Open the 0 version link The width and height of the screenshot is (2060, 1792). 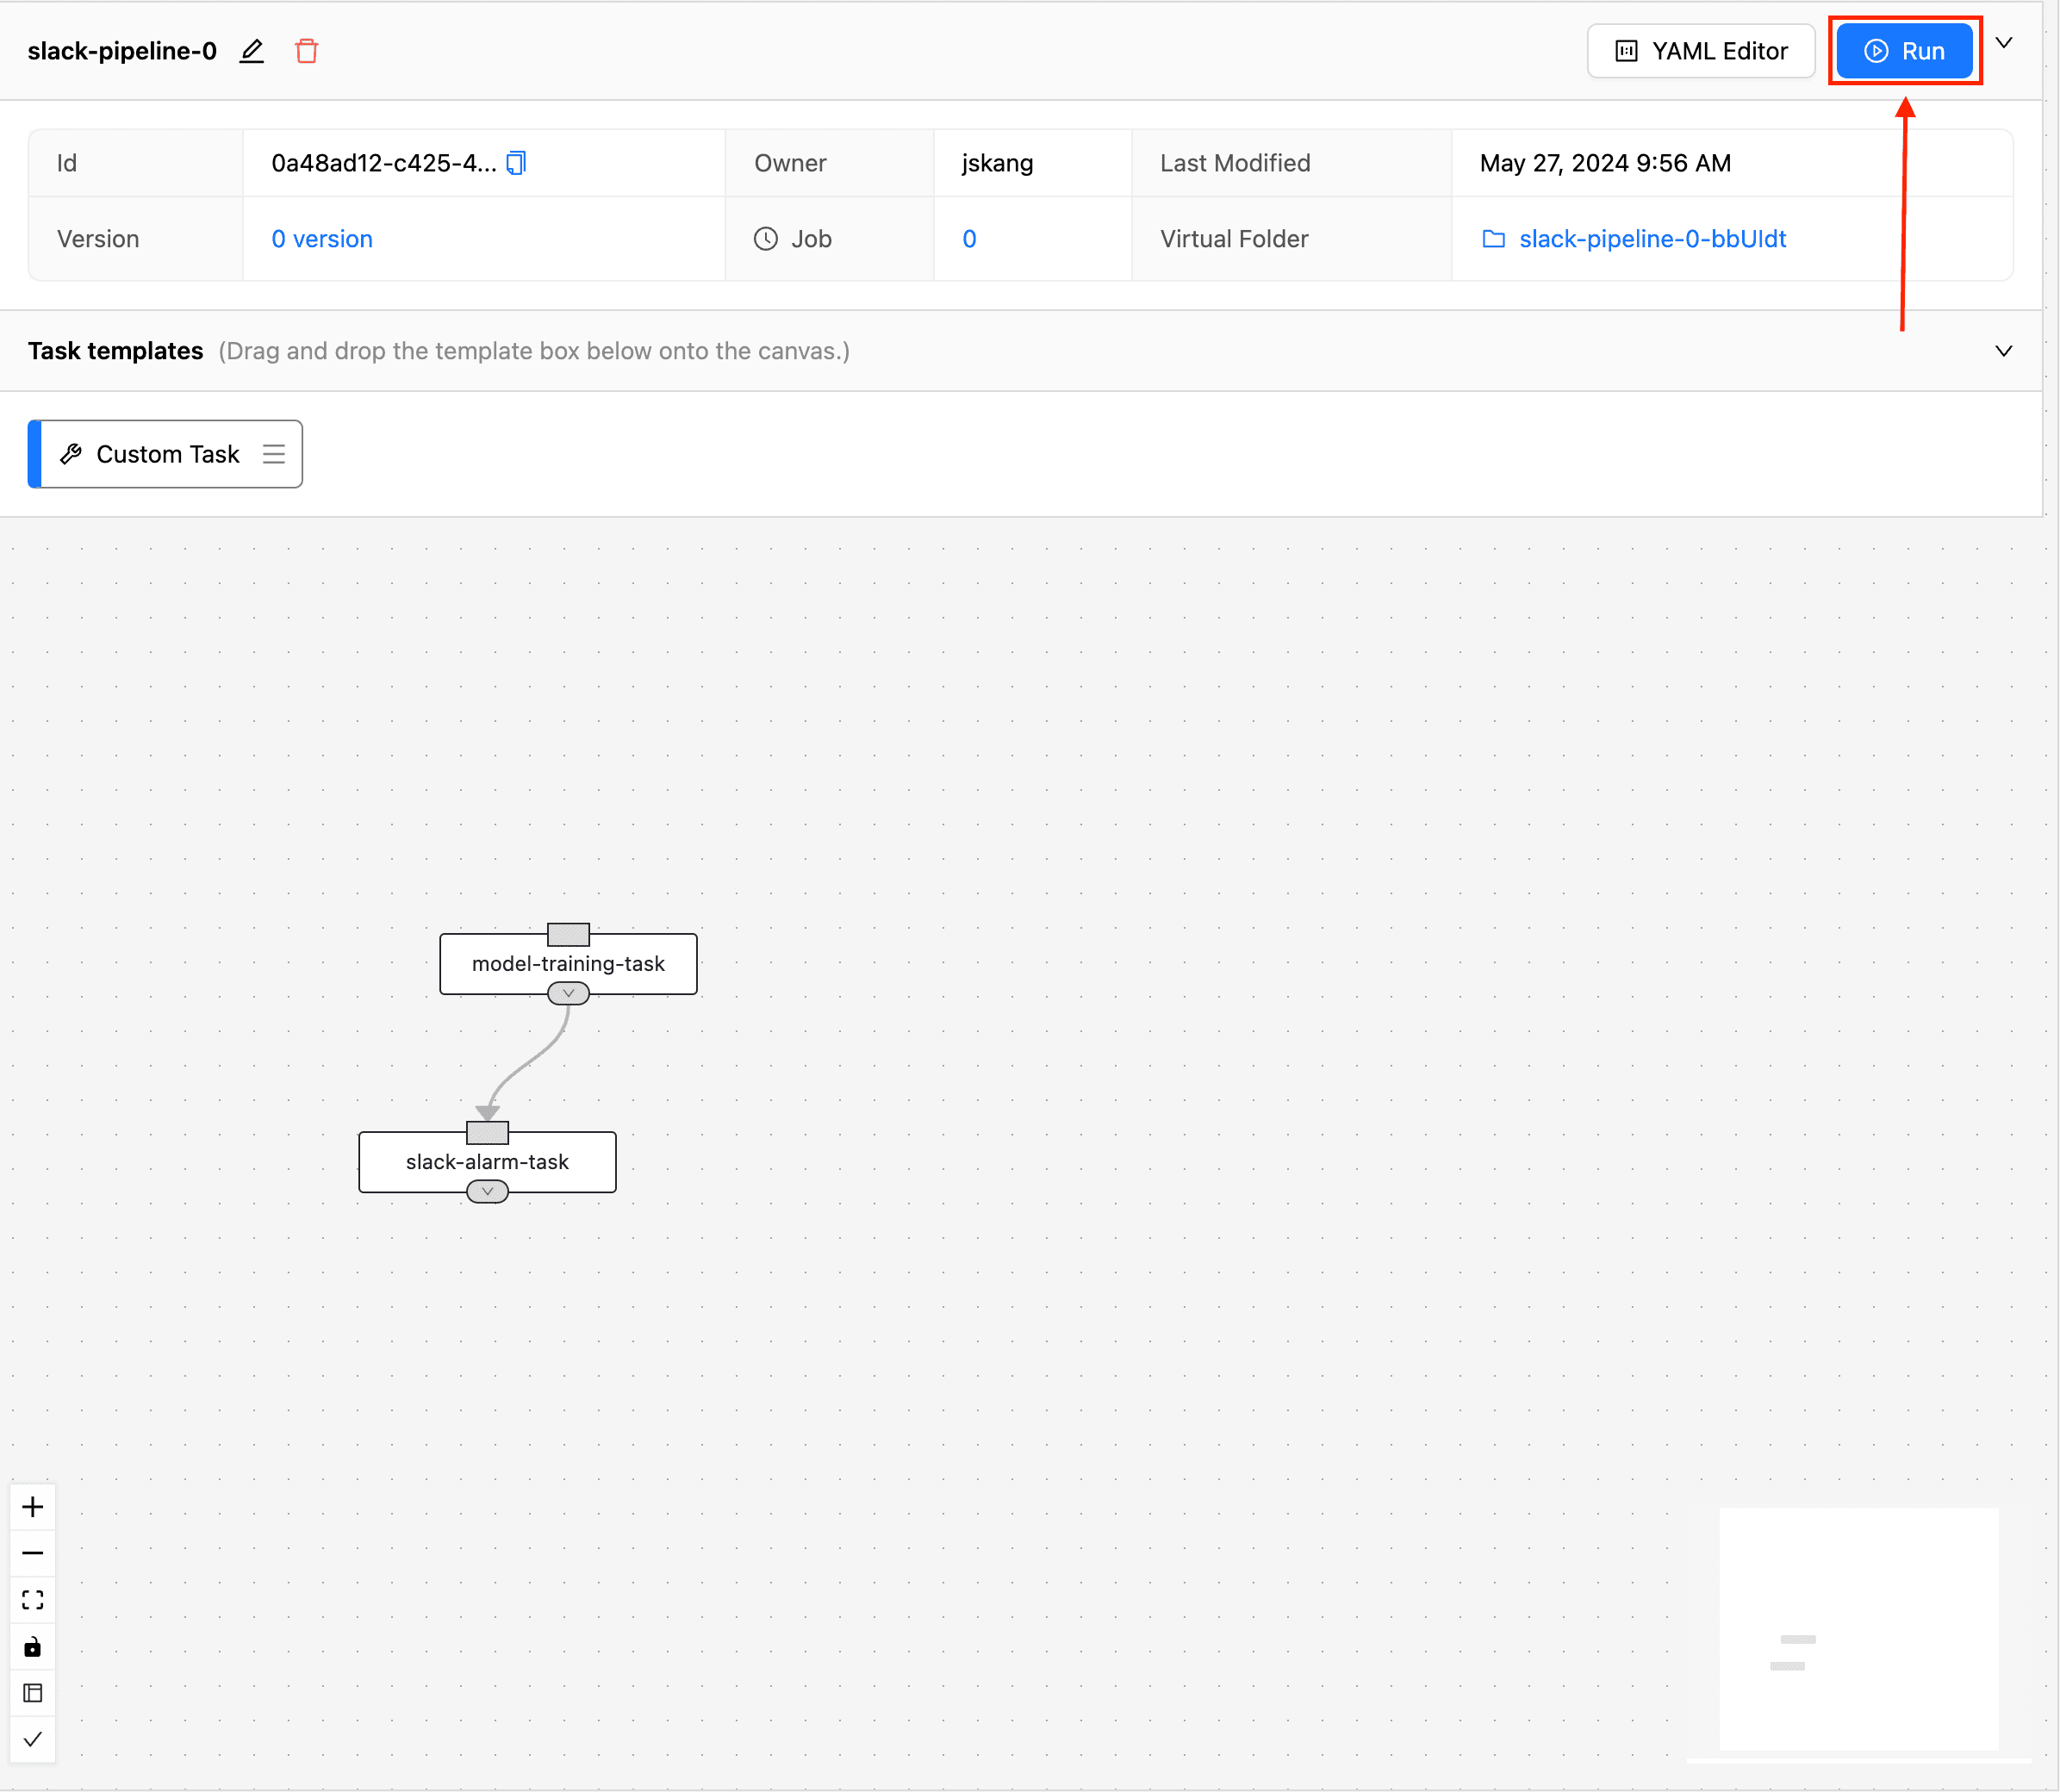point(322,239)
